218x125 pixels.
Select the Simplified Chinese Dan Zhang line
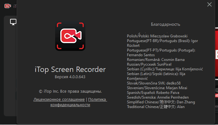click(x=161, y=102)
